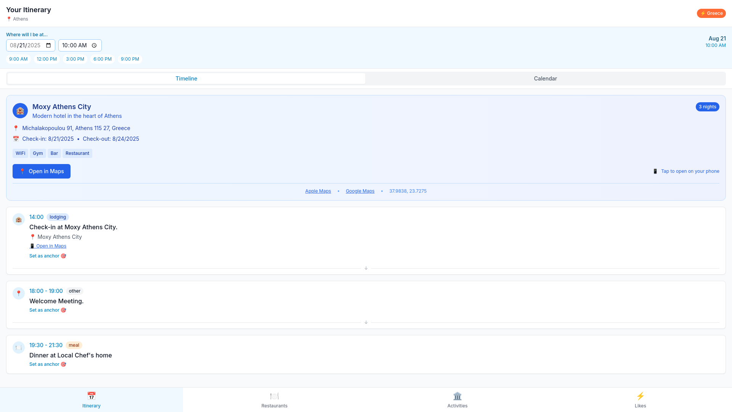
Task: Click the Restaurant amenity tag
Action: (77, 153)
